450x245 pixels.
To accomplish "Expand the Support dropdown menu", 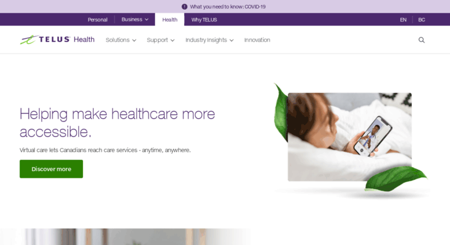I will click(x=161, y=40).
